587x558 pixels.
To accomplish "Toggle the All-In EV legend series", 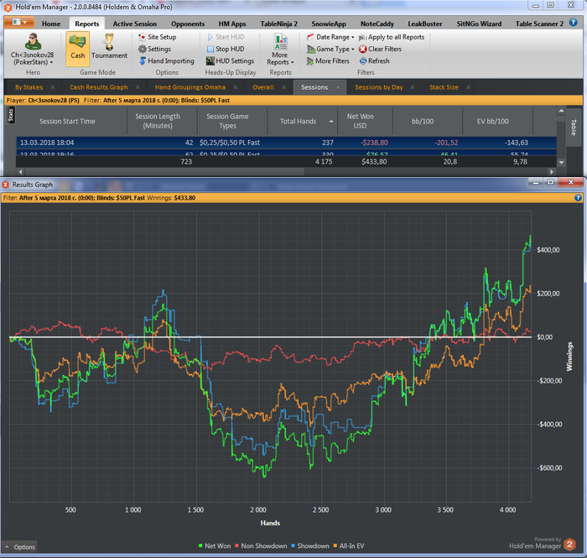I will (x=349, y=546).
